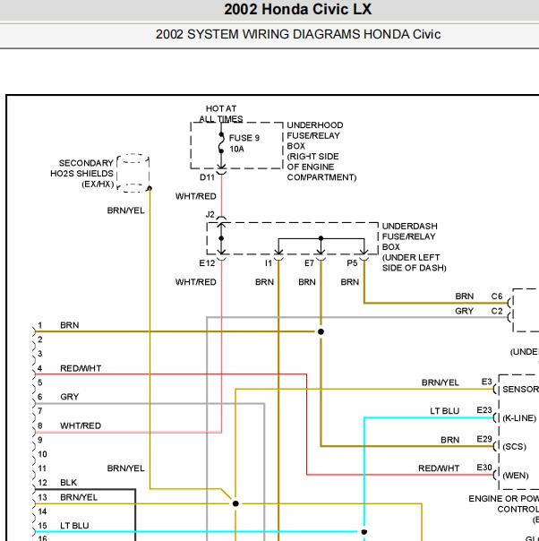Select terminal label "C6"
The width and height of the screenshot is (539, 541).
[497, 296]
